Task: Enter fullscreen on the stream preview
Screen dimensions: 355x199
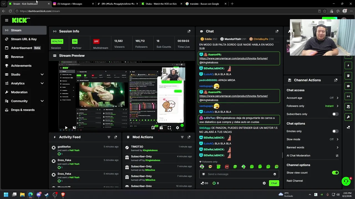Action: pos(169,128)
